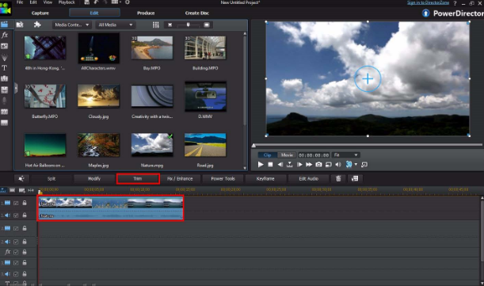
Task: Switch library to grid view icon
Action: (x=155, y=25)
